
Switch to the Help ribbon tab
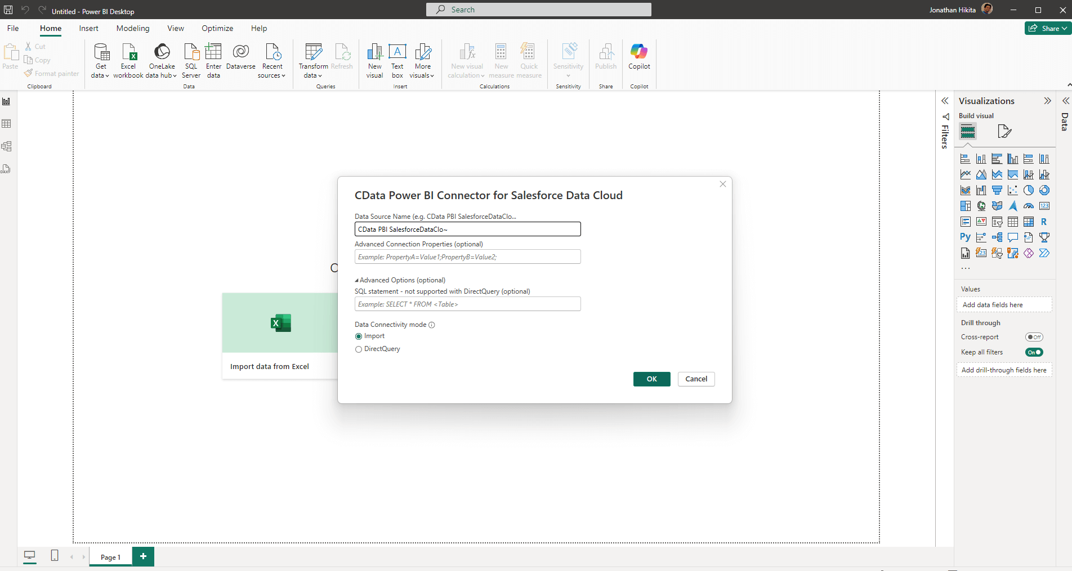click(x=259, y=28)
